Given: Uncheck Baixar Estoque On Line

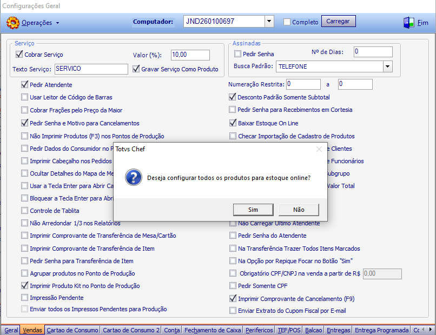Looking at the screenshot, I should (x=233, y=123).
